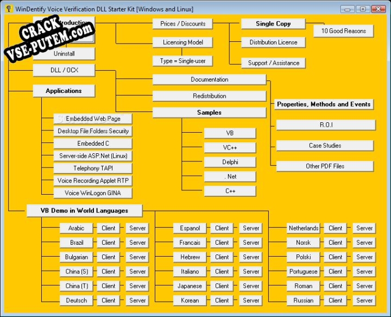Viewport: 391px width, 317px height.
Task: Click Distribution License button
Action: pyautogui.click(x=273, y=42)
